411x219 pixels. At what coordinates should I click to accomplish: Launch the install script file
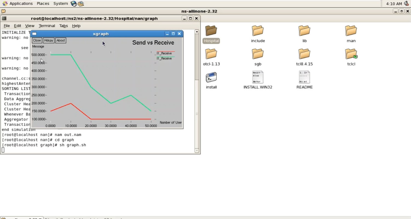211,78
